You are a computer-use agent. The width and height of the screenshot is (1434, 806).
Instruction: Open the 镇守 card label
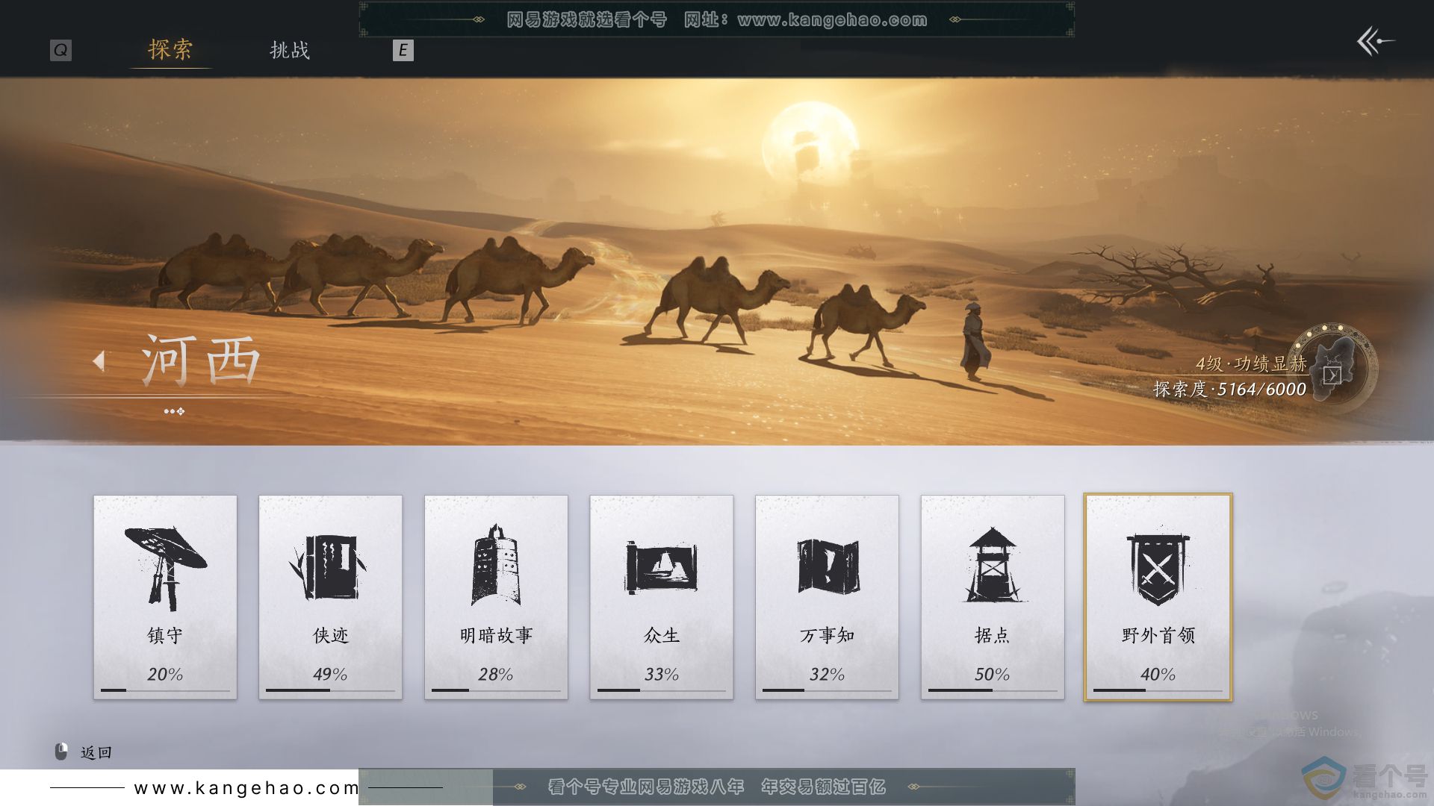(165, 635)
